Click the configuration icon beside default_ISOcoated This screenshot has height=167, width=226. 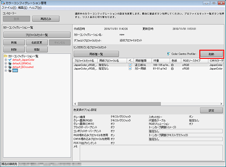[x=10, y=67]
